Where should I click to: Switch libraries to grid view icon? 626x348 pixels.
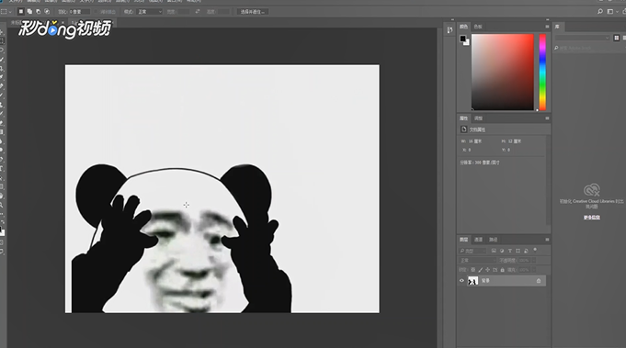(x=617, y=38)
